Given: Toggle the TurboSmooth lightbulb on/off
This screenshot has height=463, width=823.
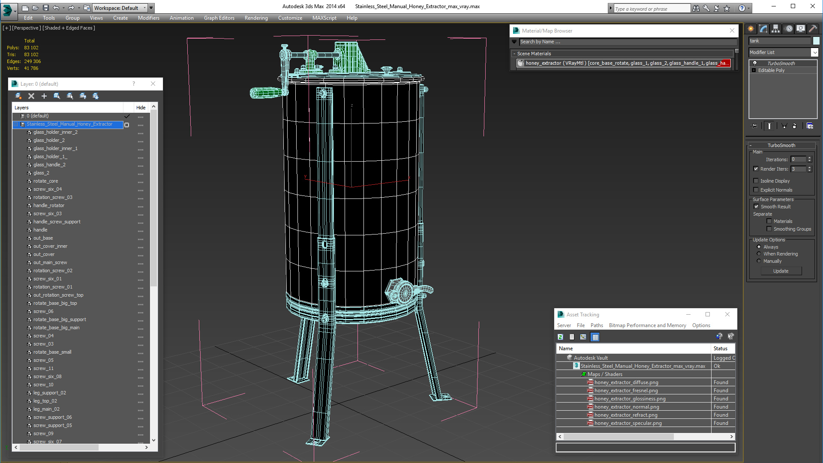Looking at the screenshot, I should click(x=755, y=63).
